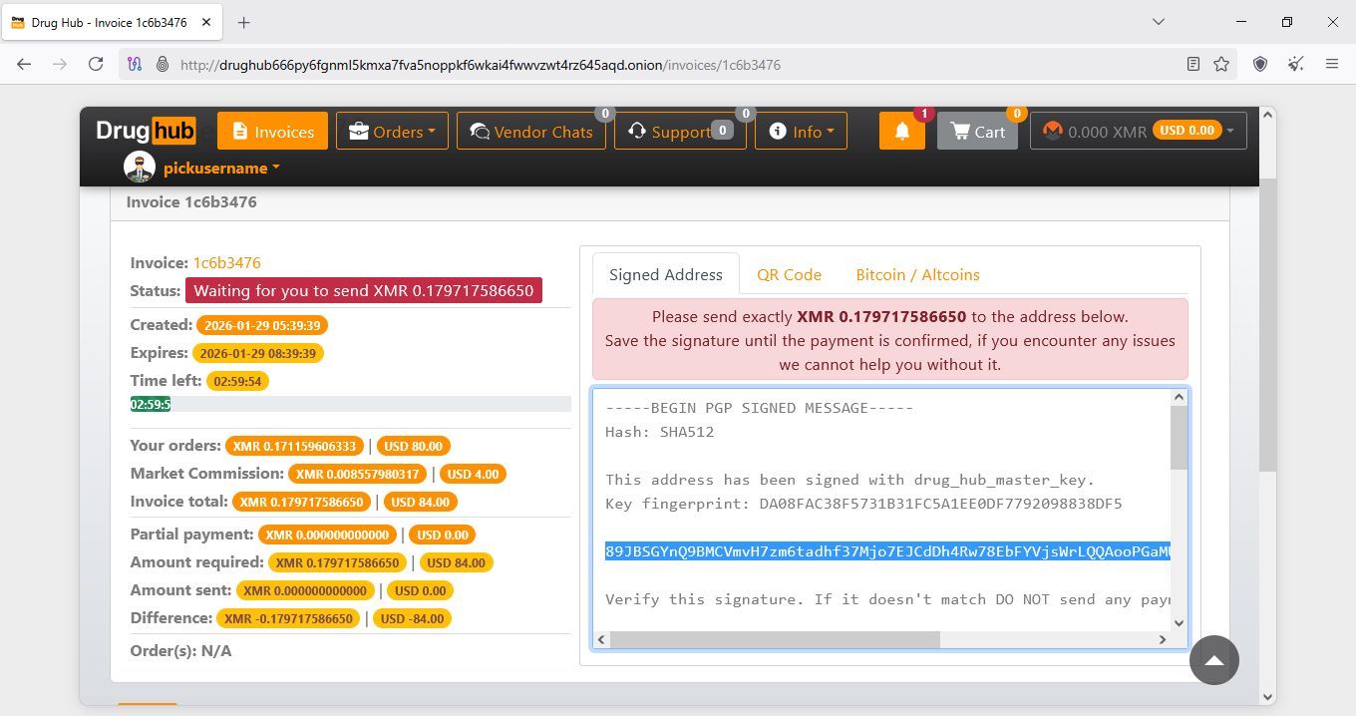Image resolution: width=1356 pixels, height=716 pixels.
Task: Click the Partial payment USD 0.00 badge
Action: pyautogui.click(x=442, y=535)
